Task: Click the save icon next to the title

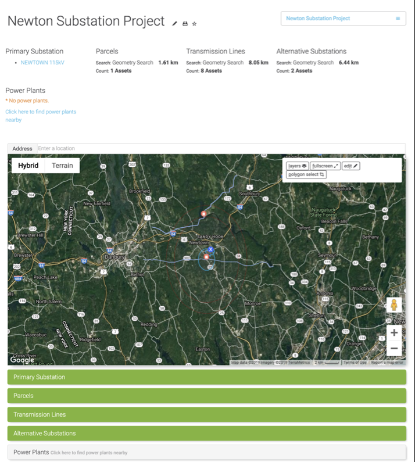Action: [x=185, y=24]
